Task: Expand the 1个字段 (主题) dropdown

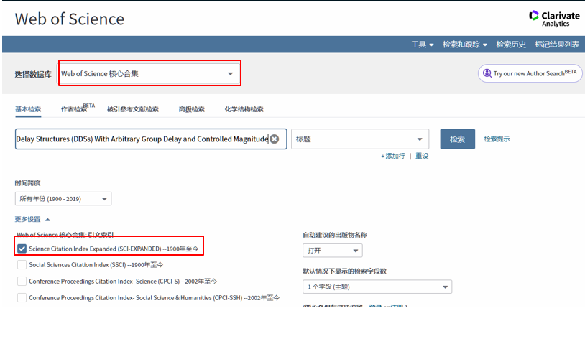Action: tap(377, 287)
